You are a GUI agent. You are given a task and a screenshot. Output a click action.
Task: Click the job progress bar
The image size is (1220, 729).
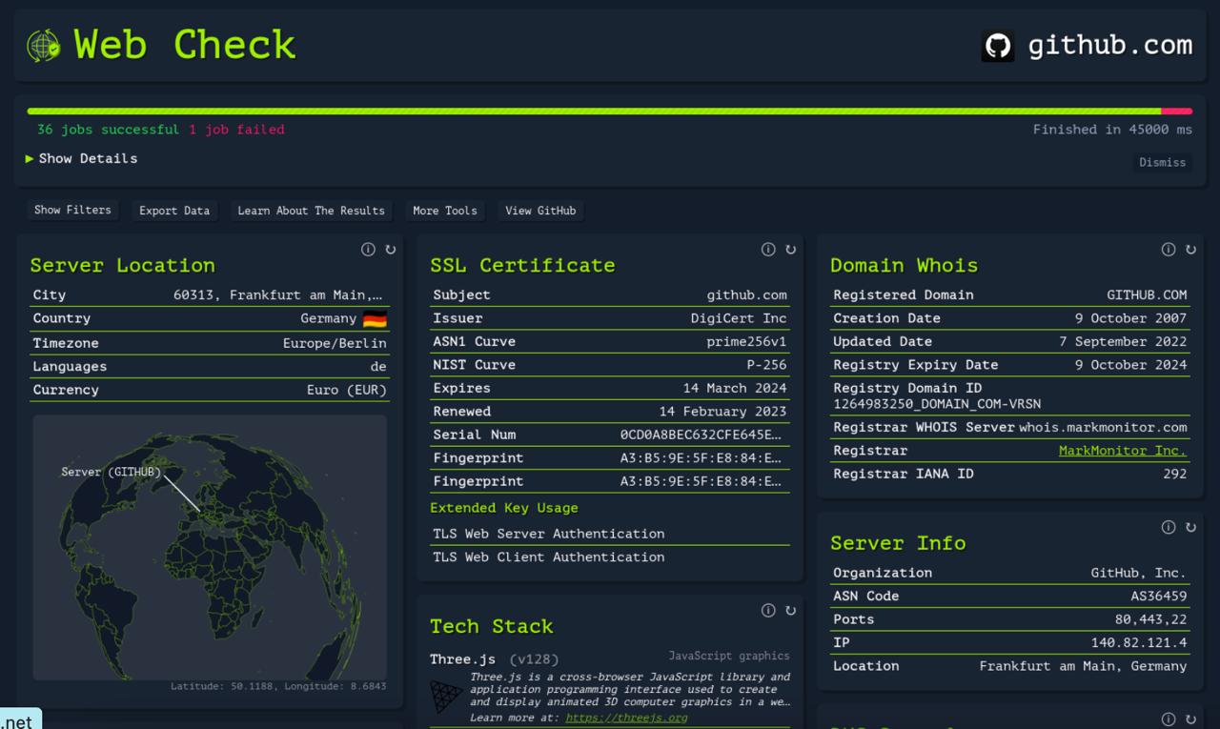[x=610, y=111]
